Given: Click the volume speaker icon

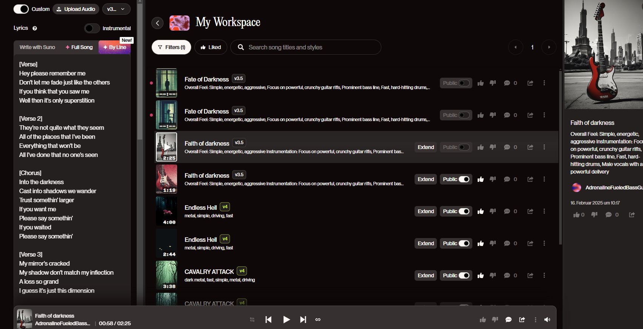Looking at the screenshot, I should [x=547, y=320].
